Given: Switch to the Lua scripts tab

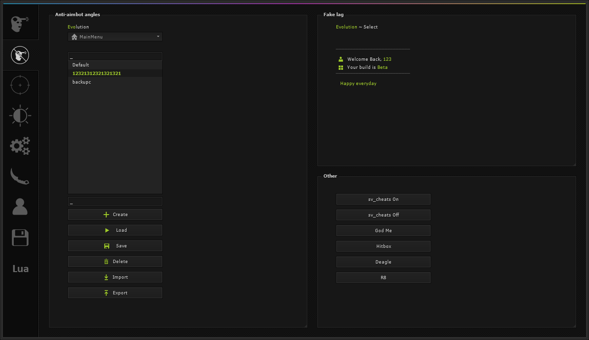Looking at the screenshot, I should [x=20, y=269].
